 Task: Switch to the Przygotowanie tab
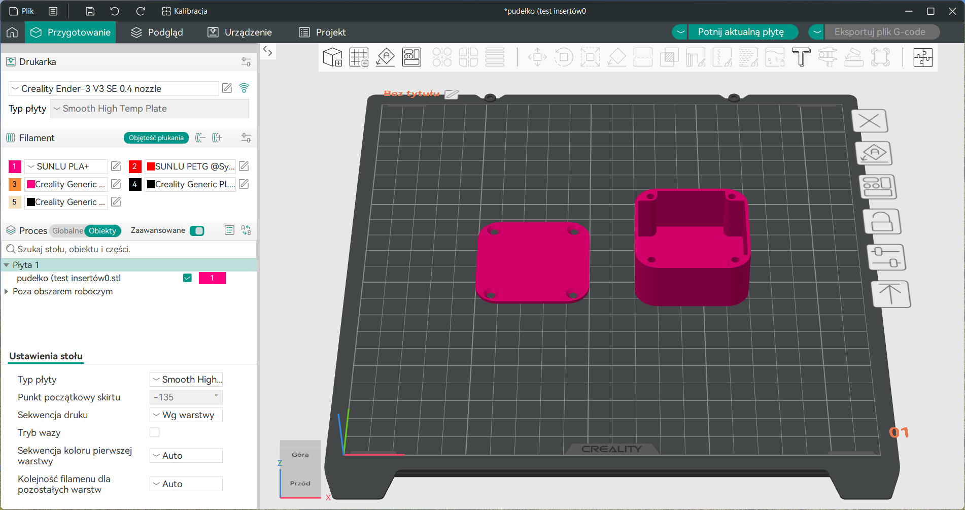coord(71,32)
